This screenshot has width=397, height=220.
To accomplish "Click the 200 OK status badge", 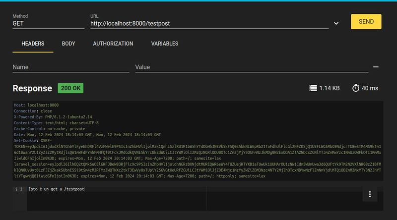I will pyautogui.click(x=70, y=88).
